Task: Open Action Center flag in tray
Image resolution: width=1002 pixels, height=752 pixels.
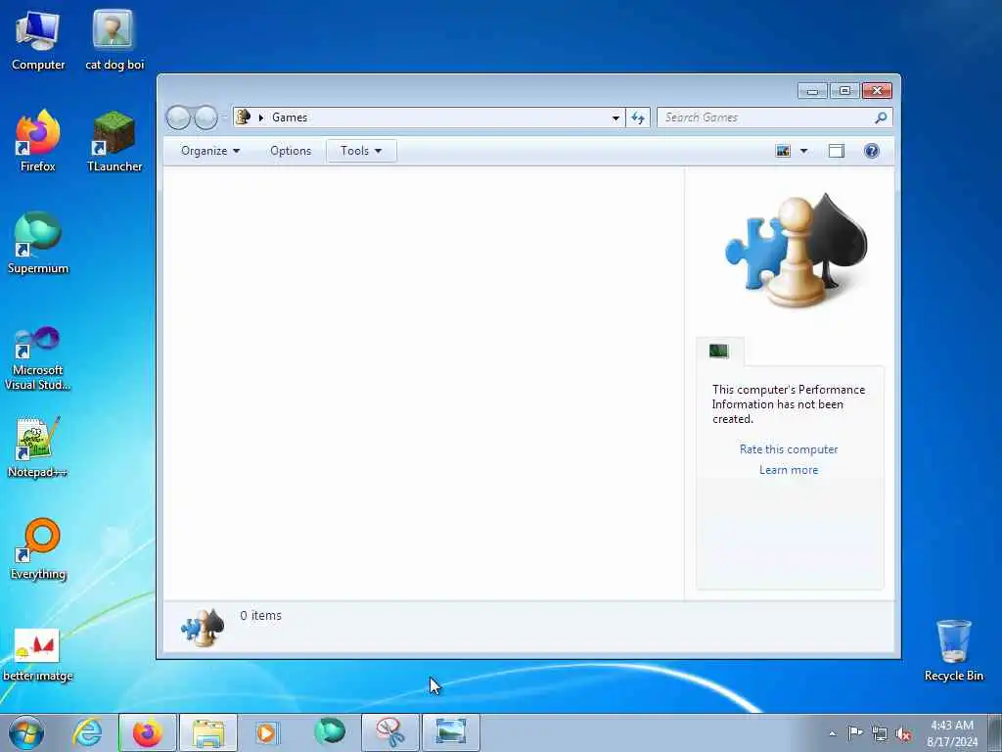Action: (854, 732)
